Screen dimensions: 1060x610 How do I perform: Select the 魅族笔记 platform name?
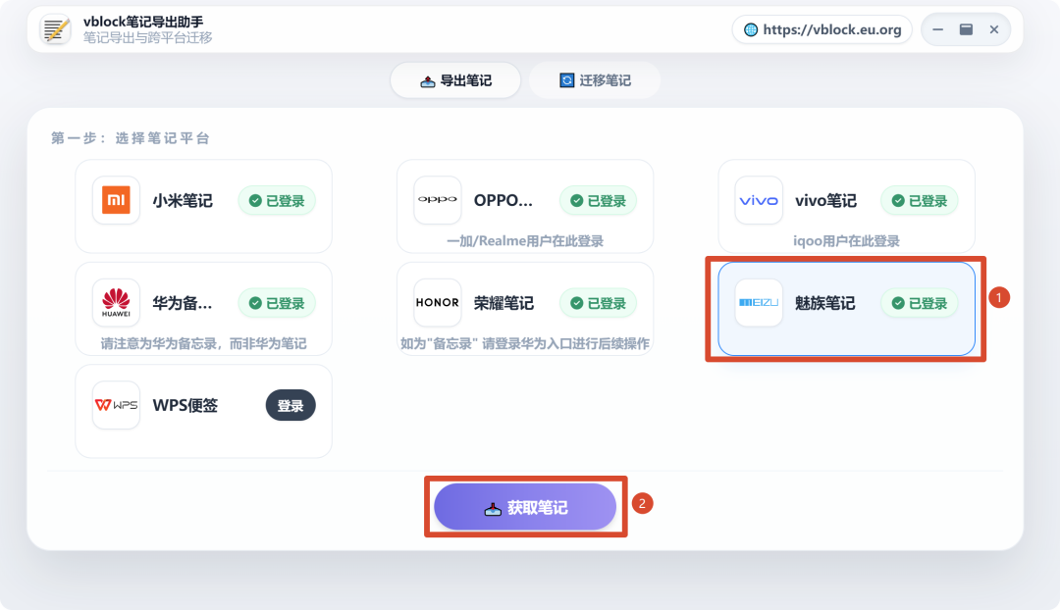click(x=824, y=303)
